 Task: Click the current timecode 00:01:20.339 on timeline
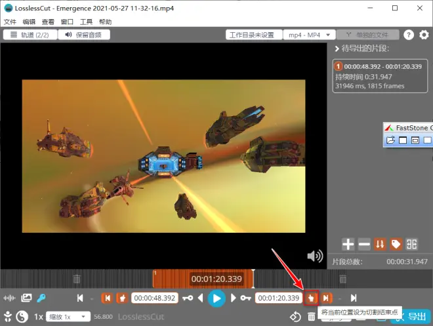coord(216,279)
